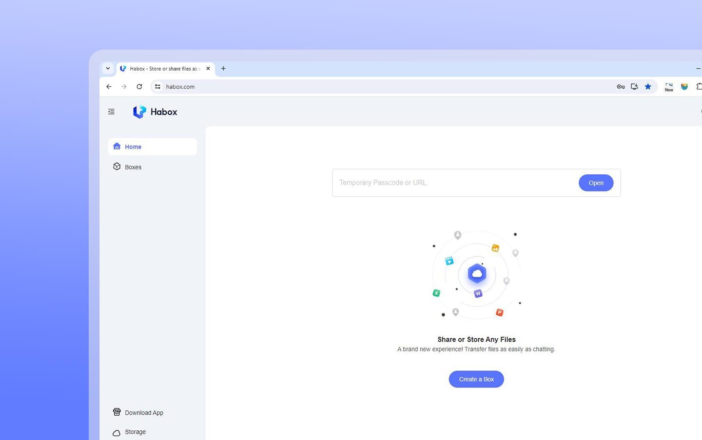Viewport: 702px width, 440px height.
Task: Click the Download App store icon
Action: click(x=117, y=412)
